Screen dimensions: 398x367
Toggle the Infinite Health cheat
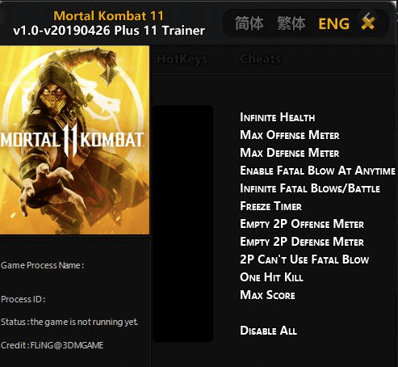(x=277, y=117)
